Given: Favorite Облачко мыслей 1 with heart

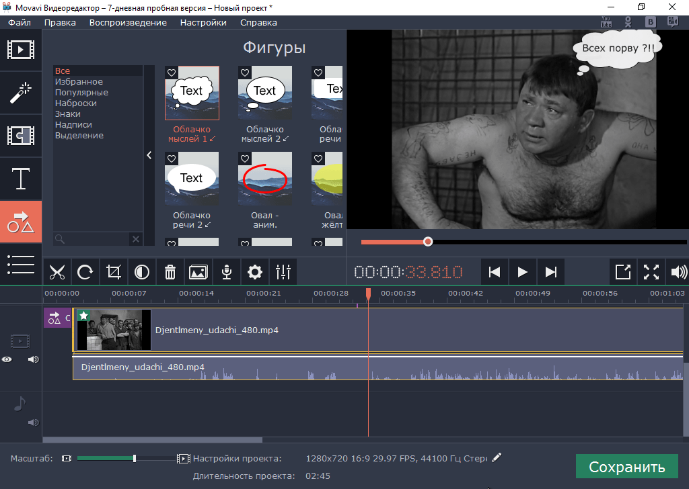Looking at the screenshot, I should pos(172,73).
